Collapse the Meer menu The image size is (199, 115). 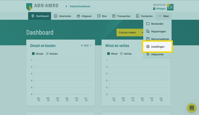click(164, 16)
